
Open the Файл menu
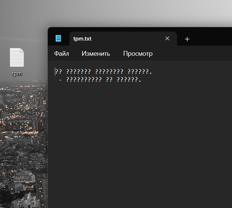(x=61, y=54)
